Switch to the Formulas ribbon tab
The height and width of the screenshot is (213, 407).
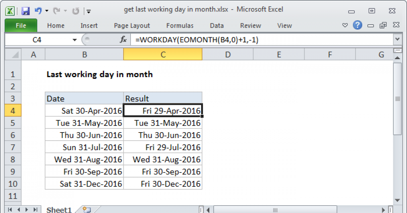pos(180,25)
